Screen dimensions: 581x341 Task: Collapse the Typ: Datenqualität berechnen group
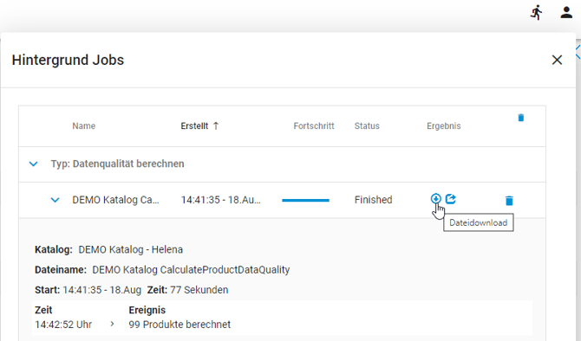point(33,164)
